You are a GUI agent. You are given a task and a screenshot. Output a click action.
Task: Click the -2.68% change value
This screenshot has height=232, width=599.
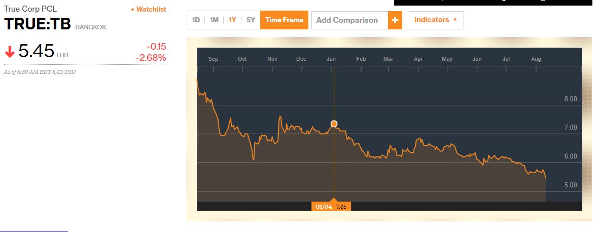(x=151, y=58)
